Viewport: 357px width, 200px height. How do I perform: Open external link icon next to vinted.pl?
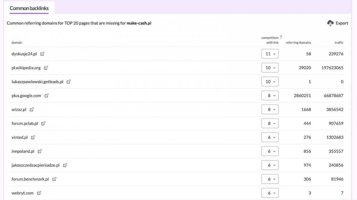(33, 137)
